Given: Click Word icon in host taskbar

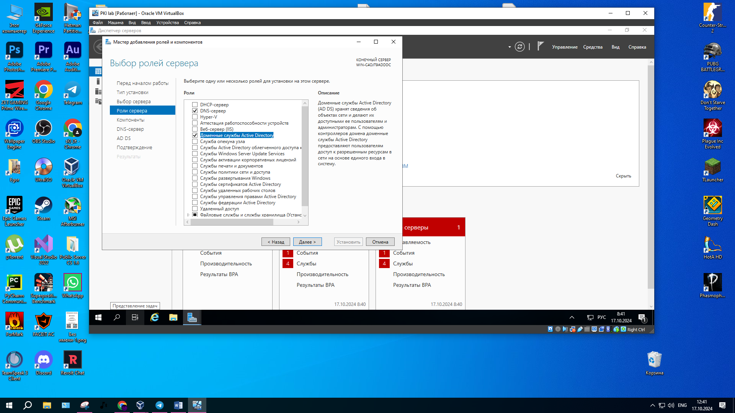Looking at the screenshot, I should click(178, 405).
